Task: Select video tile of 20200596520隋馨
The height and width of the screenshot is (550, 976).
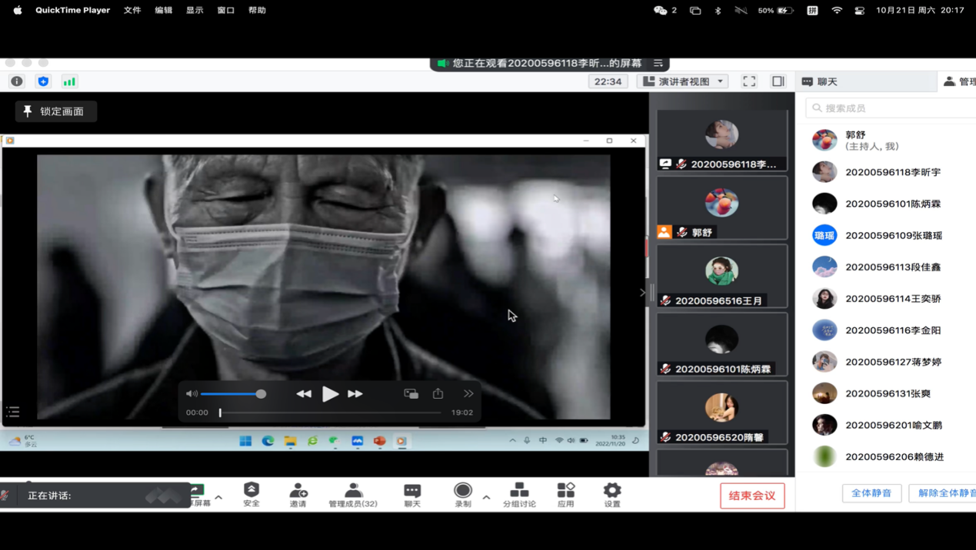Action: tap(722, 412)
